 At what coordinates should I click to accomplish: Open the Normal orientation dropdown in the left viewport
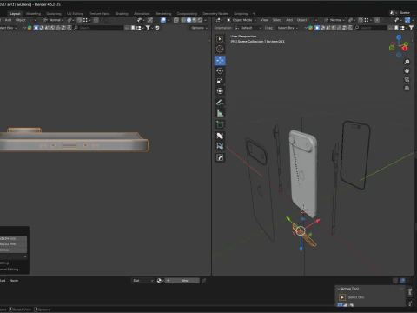[x=54, y=20]
